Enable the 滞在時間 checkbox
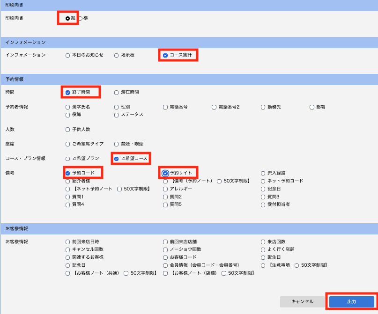The image size is (378, 314). (116, 93)
